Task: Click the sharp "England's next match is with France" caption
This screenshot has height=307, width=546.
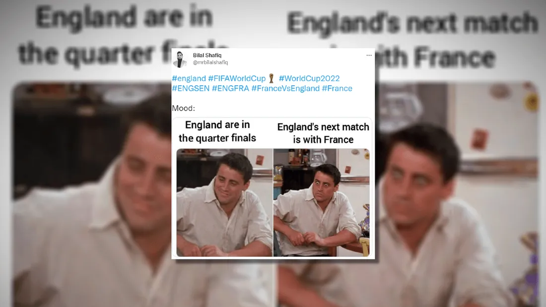Action: 323,133
